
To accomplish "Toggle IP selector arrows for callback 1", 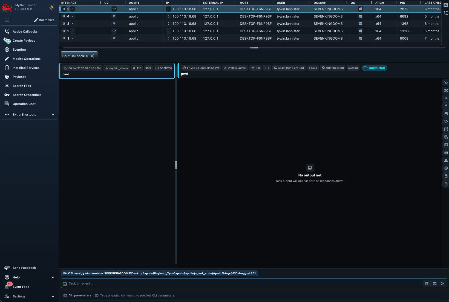I will click(x=168, y=38).
